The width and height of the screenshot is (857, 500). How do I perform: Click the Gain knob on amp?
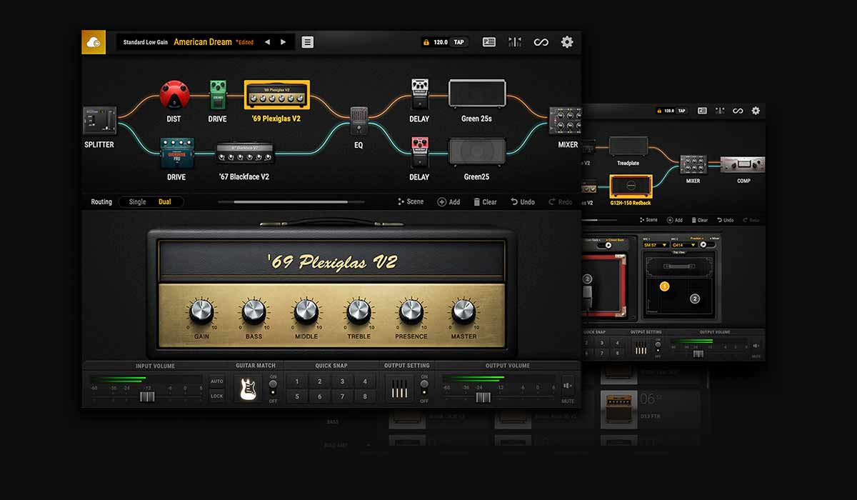coord(201,311)
